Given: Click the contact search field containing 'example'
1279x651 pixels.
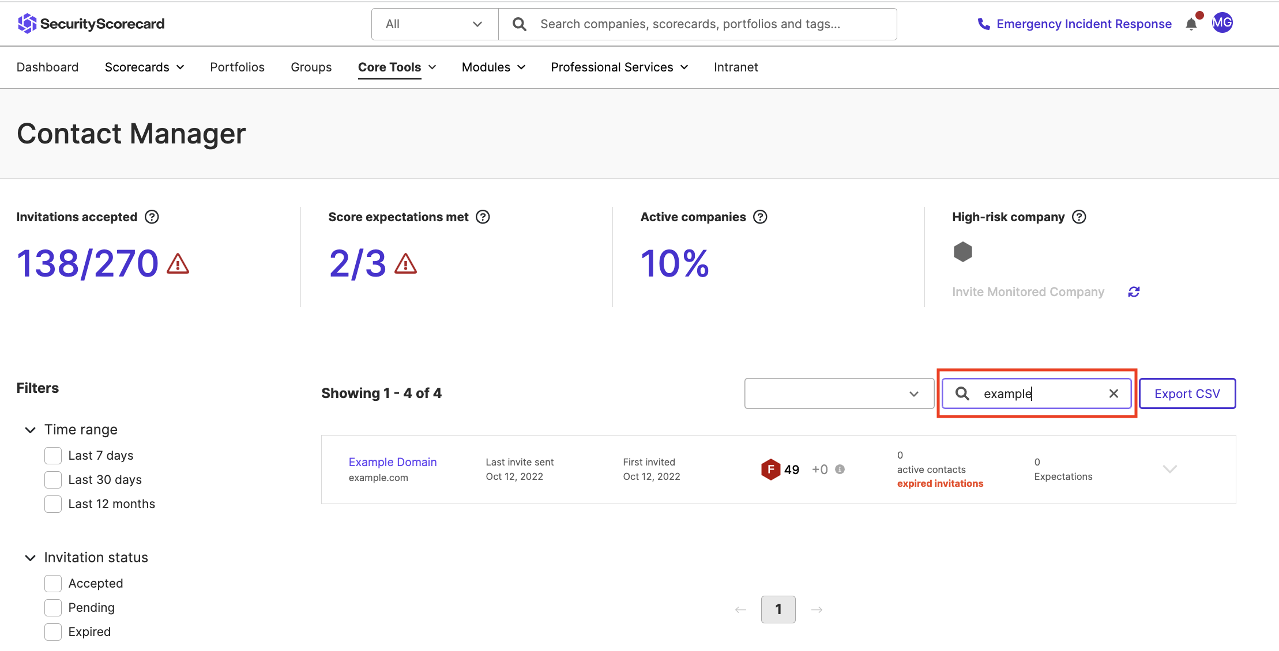Looking at the screenshot, I should coord(1037,393).
